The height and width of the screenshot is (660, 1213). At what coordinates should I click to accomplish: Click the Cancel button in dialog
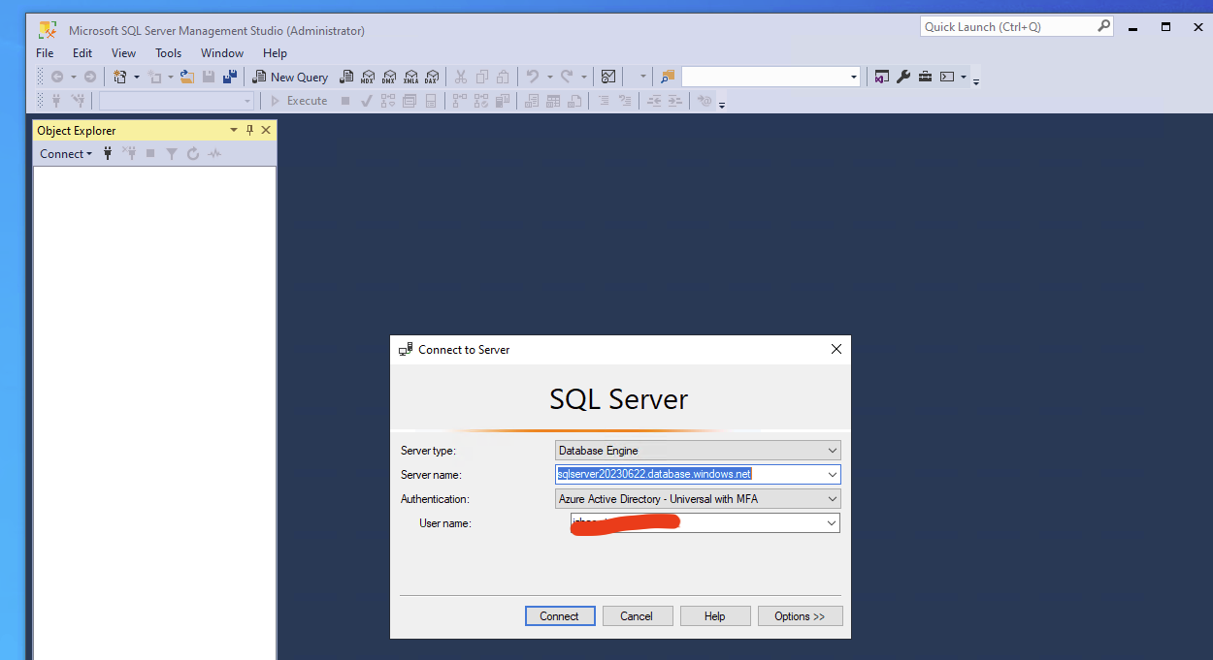637,616
